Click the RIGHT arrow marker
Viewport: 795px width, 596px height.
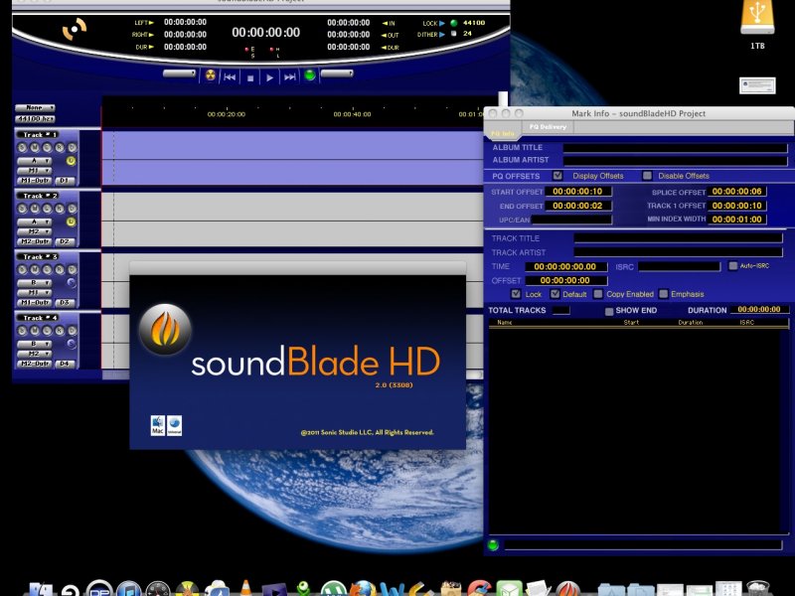tap(151, 35)
